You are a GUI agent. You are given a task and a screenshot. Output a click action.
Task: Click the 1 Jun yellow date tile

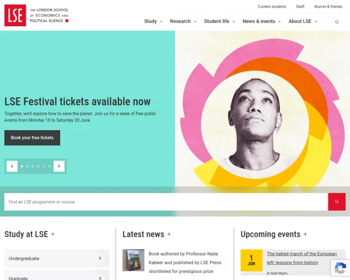251,260
